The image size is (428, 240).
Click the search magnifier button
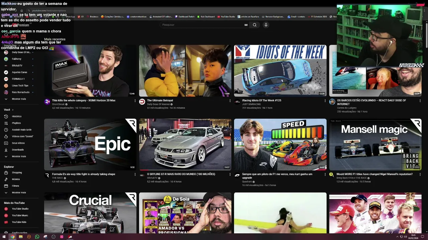pos(254,25)
